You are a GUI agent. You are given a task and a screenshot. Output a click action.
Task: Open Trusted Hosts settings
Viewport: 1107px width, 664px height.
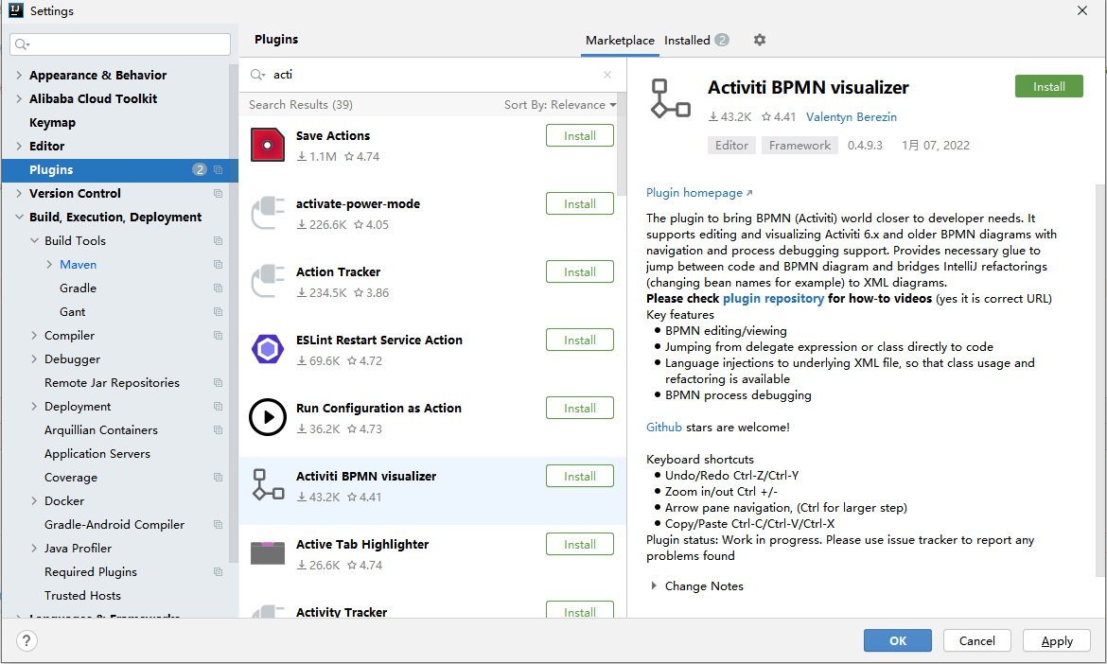pyautogui.click(x=82, y=596)
